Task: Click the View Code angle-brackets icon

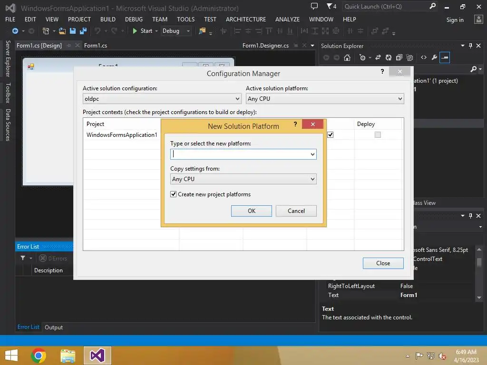Action: point(424,58)
